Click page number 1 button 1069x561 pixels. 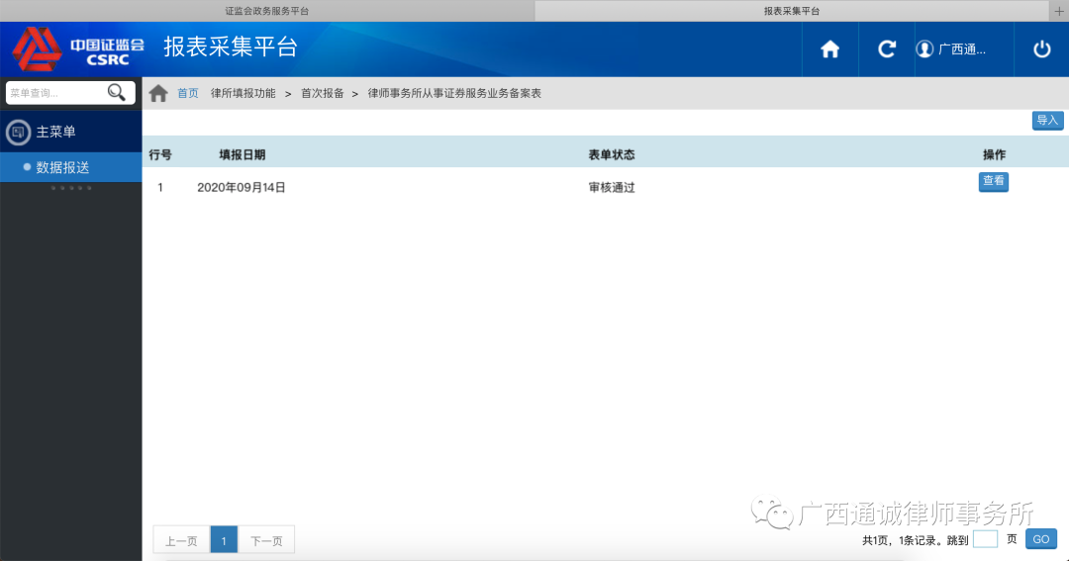(x=224, y=540)
